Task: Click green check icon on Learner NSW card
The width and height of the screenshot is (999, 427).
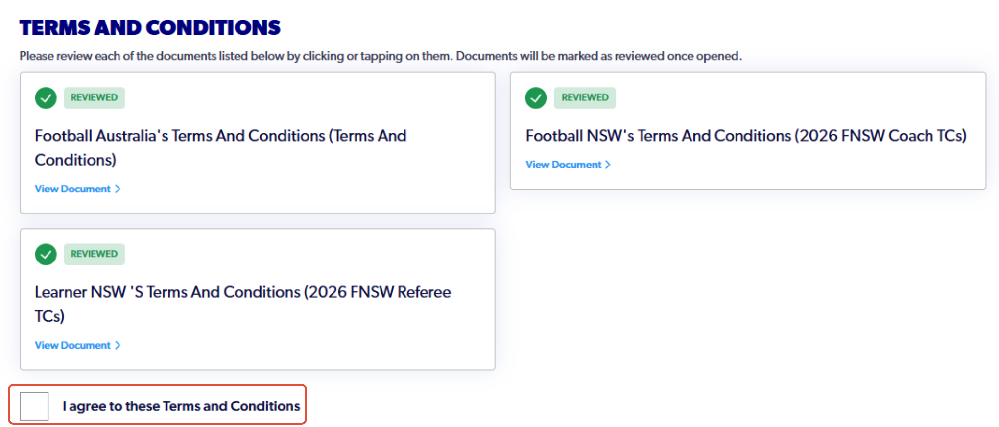Action: 46,254
